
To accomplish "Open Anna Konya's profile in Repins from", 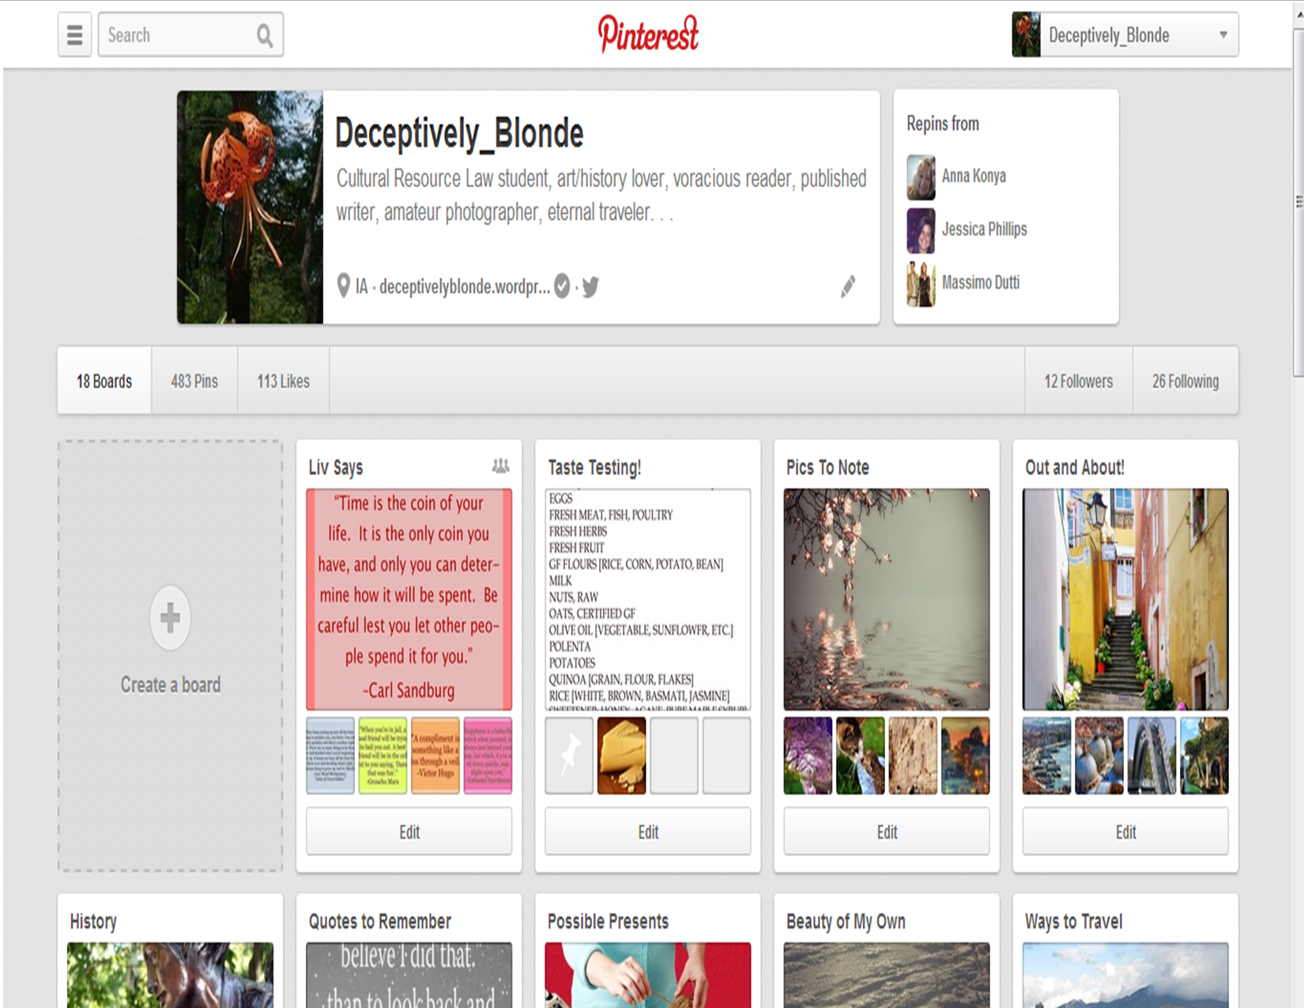I will (x=973, y=176).
